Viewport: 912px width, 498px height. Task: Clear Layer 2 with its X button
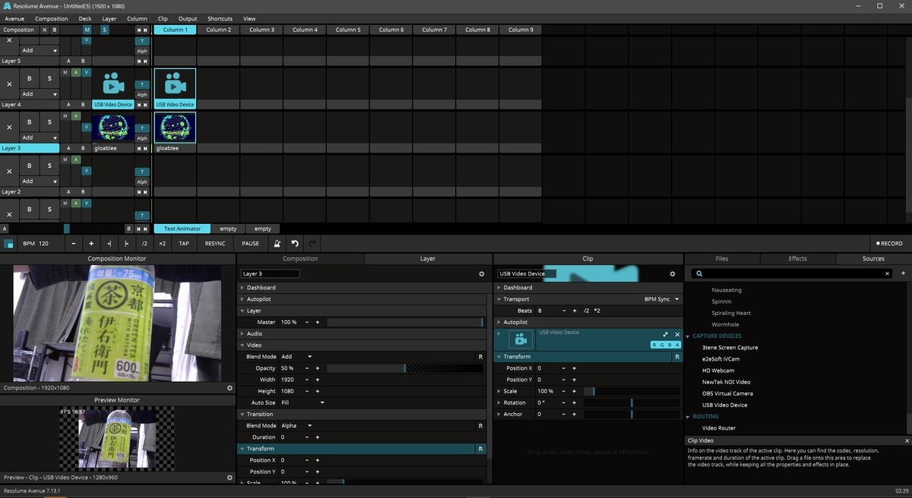tap(9, 172)
